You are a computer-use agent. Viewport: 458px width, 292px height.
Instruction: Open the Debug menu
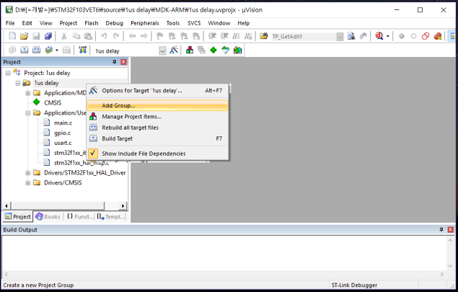click(x=114, y=23)
